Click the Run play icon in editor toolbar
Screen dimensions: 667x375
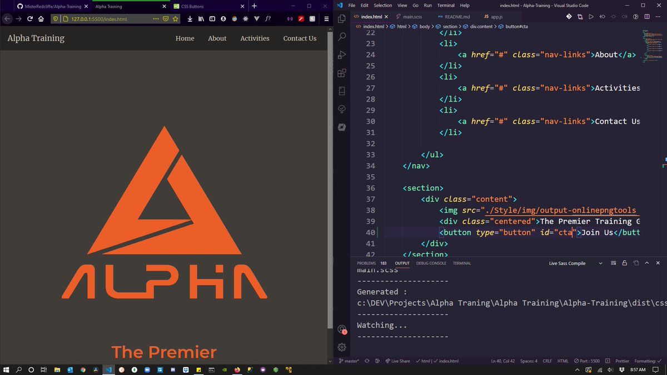tap(591, 17)
